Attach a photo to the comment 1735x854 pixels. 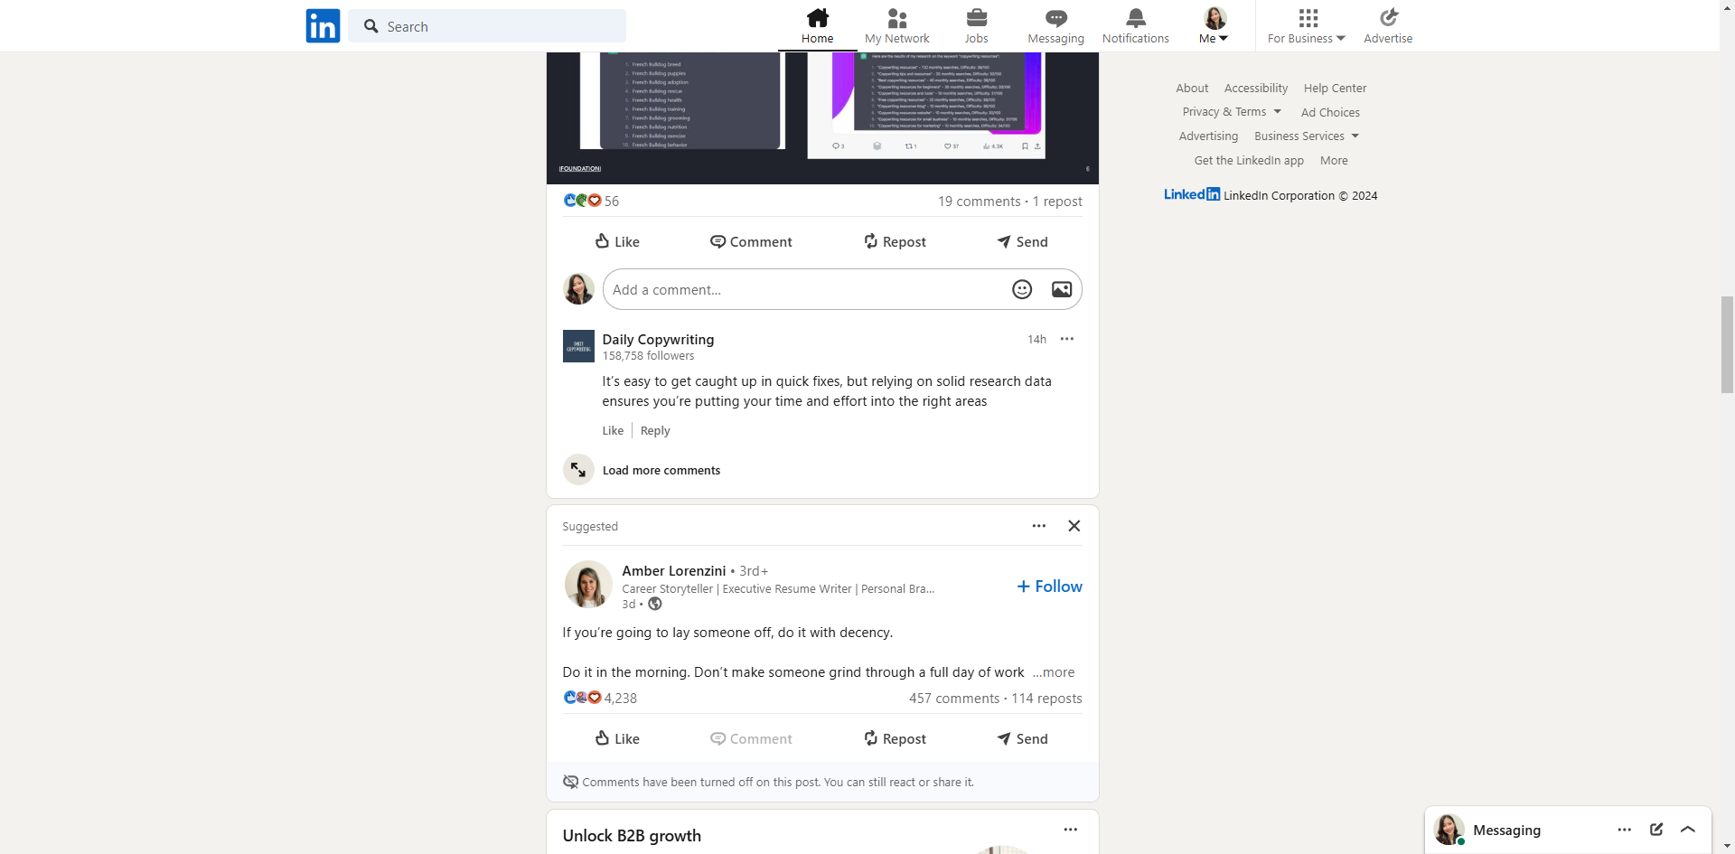click(x=1062, y=289)
